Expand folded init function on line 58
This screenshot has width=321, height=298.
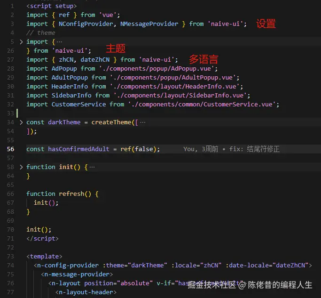point(21,167)
